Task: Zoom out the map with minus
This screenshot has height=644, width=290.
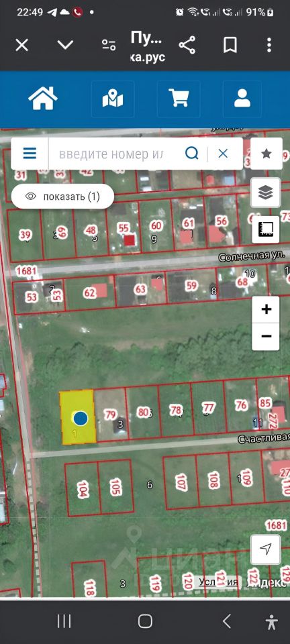Action: (267, 336)
